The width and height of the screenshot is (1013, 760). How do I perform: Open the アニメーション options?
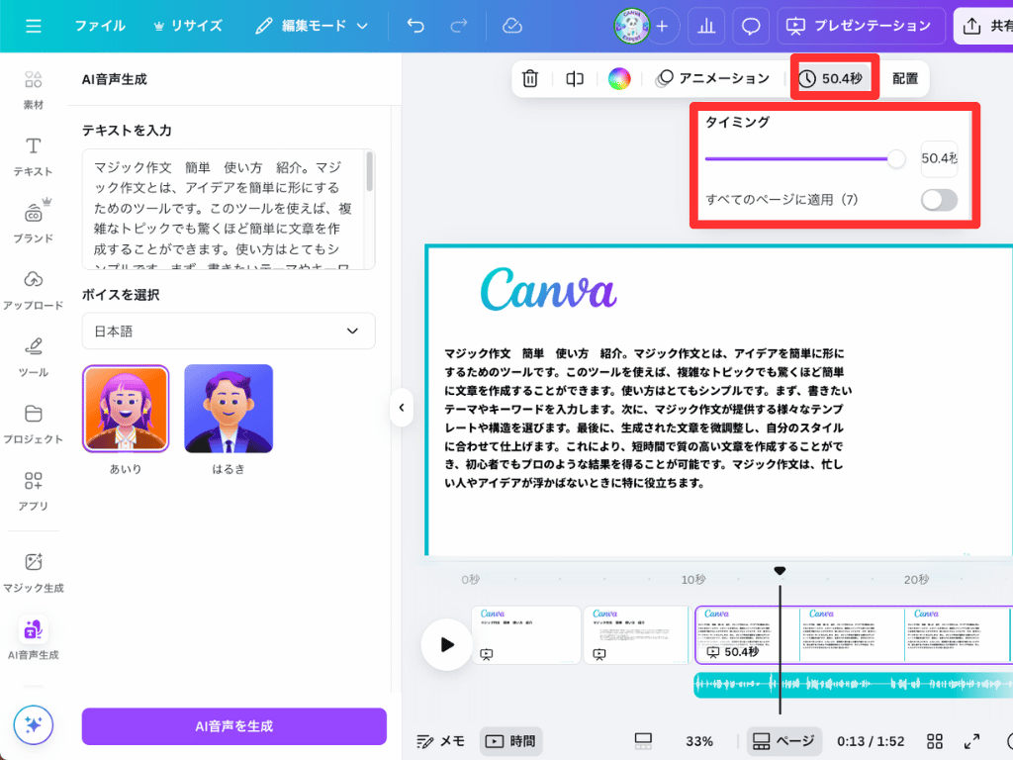point(712,78)
